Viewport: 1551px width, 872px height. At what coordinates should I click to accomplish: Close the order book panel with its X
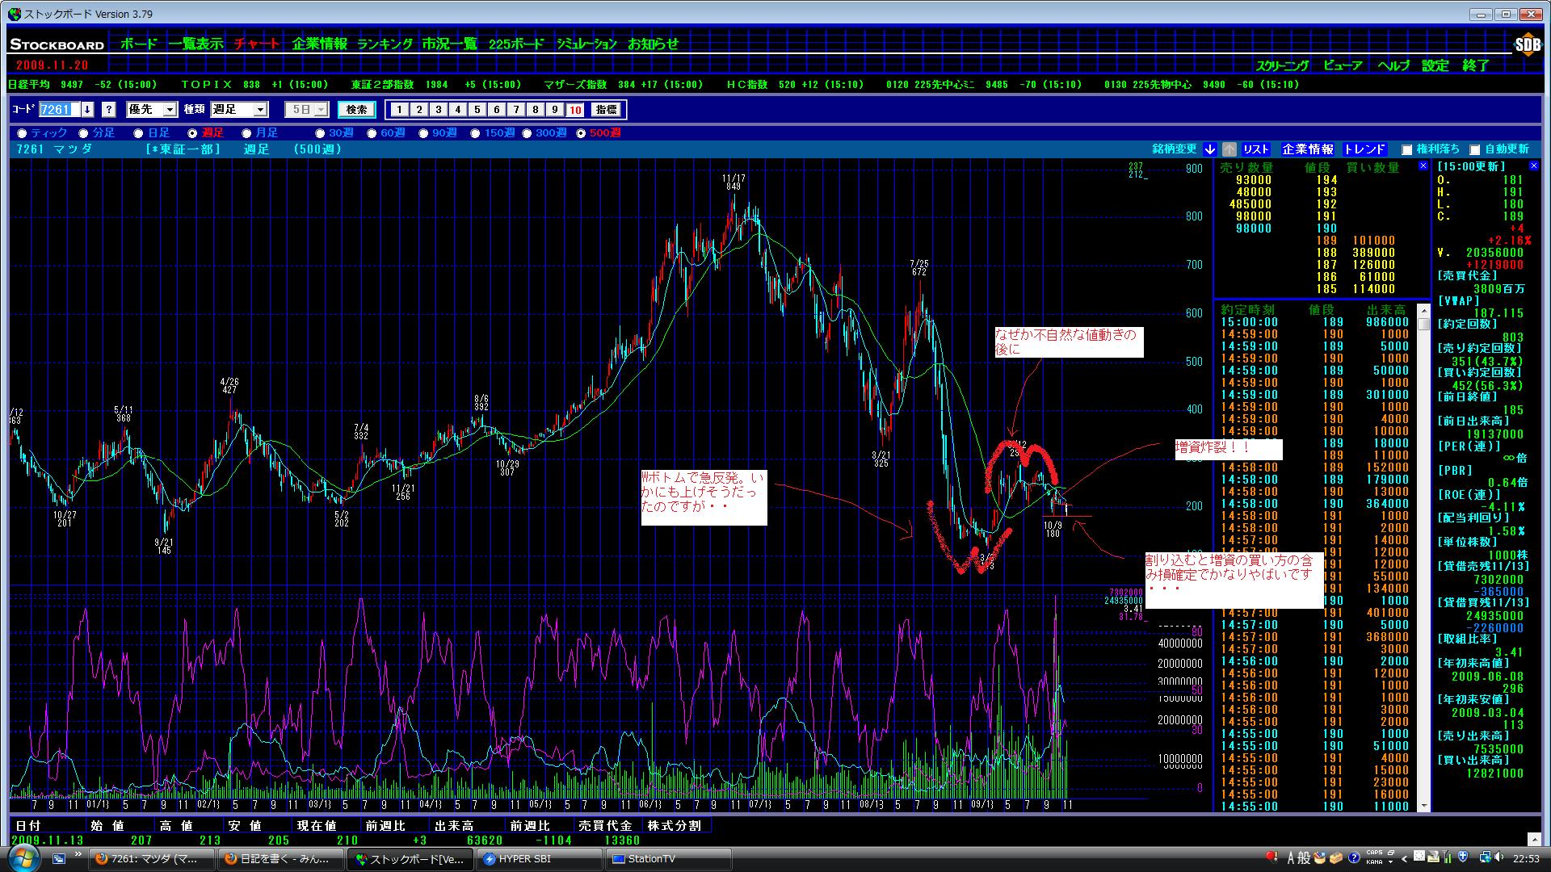pyautogui.click(x=1423, y=166)
